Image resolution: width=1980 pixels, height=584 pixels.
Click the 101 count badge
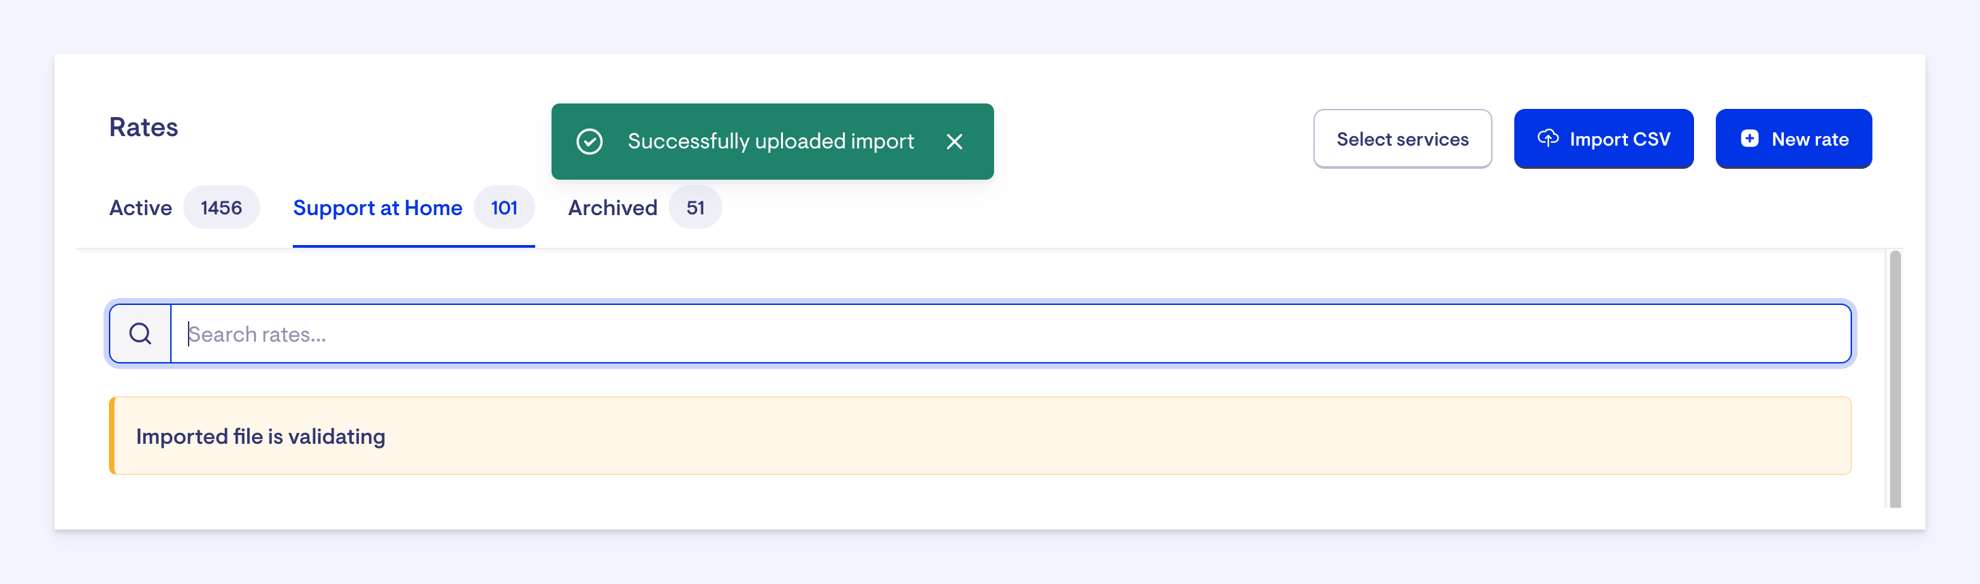point(505,208)
